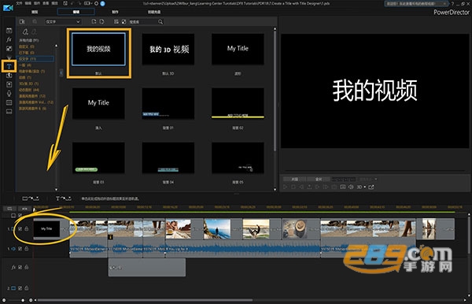
Task: Open the preferences gear icon in top bar
Action: click(x=96, y=3)
